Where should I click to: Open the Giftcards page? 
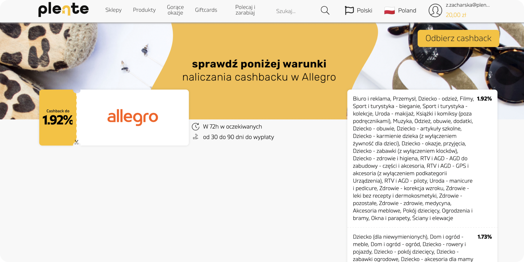point(206,10)
